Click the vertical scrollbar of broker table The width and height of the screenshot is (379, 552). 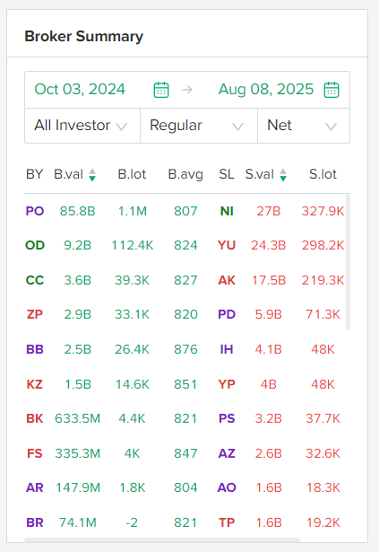348,262
